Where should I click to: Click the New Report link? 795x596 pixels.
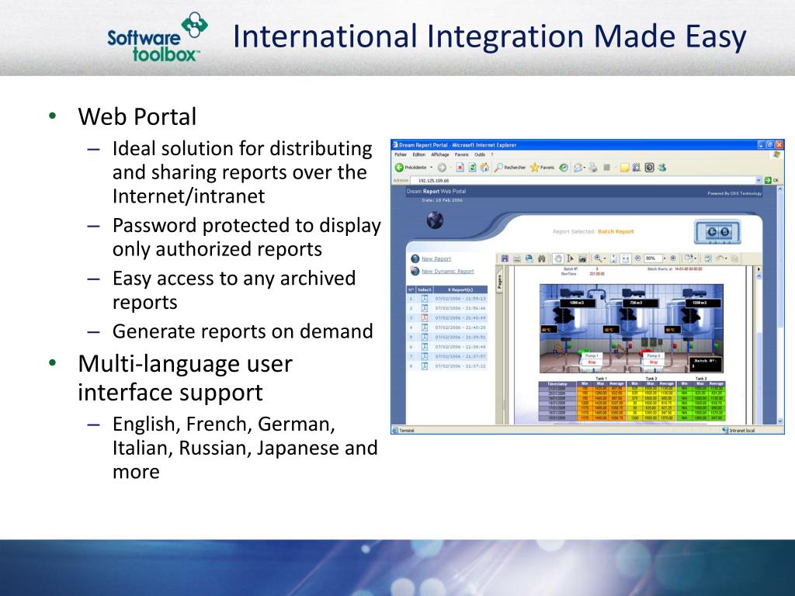[436, 259]
